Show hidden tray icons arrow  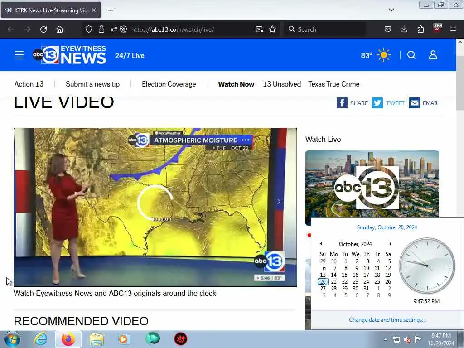pyautogui.click(x=385, y=340)
